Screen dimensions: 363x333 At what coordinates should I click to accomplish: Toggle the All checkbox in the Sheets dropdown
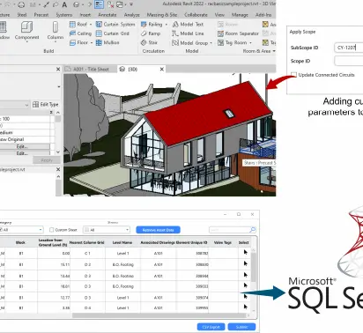click(x=86, y=230)
